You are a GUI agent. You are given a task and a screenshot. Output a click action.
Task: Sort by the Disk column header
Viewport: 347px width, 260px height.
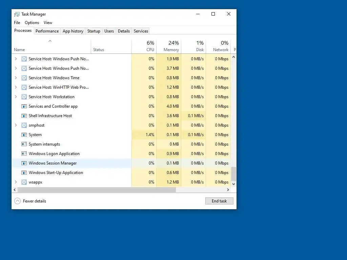[x=193, y=46]
